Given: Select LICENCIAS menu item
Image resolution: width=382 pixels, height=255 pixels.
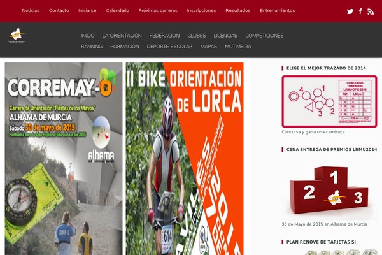Looking at the screenshot, I should click(x=225, y=36).
